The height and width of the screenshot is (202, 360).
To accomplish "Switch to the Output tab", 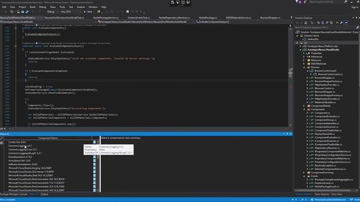I will point(44,194).
